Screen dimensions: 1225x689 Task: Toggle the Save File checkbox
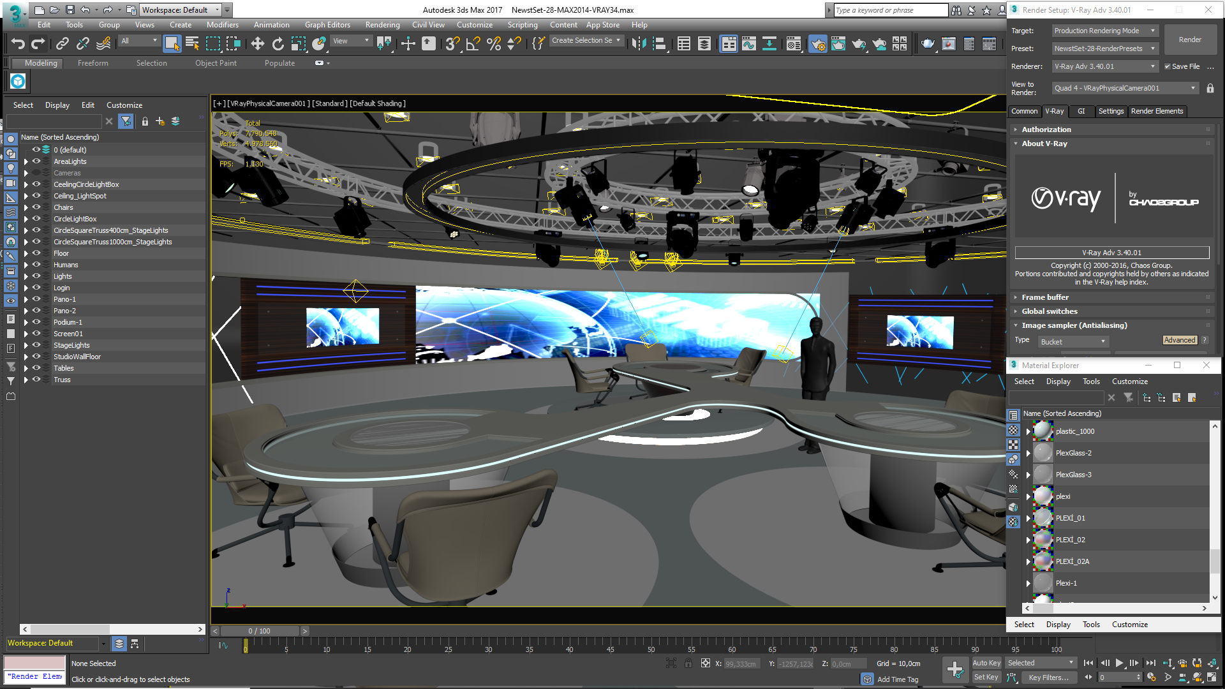pos(1168,66)
